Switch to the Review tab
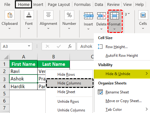The height and width of the screenshot is (113, 150). tap(113, 5)
